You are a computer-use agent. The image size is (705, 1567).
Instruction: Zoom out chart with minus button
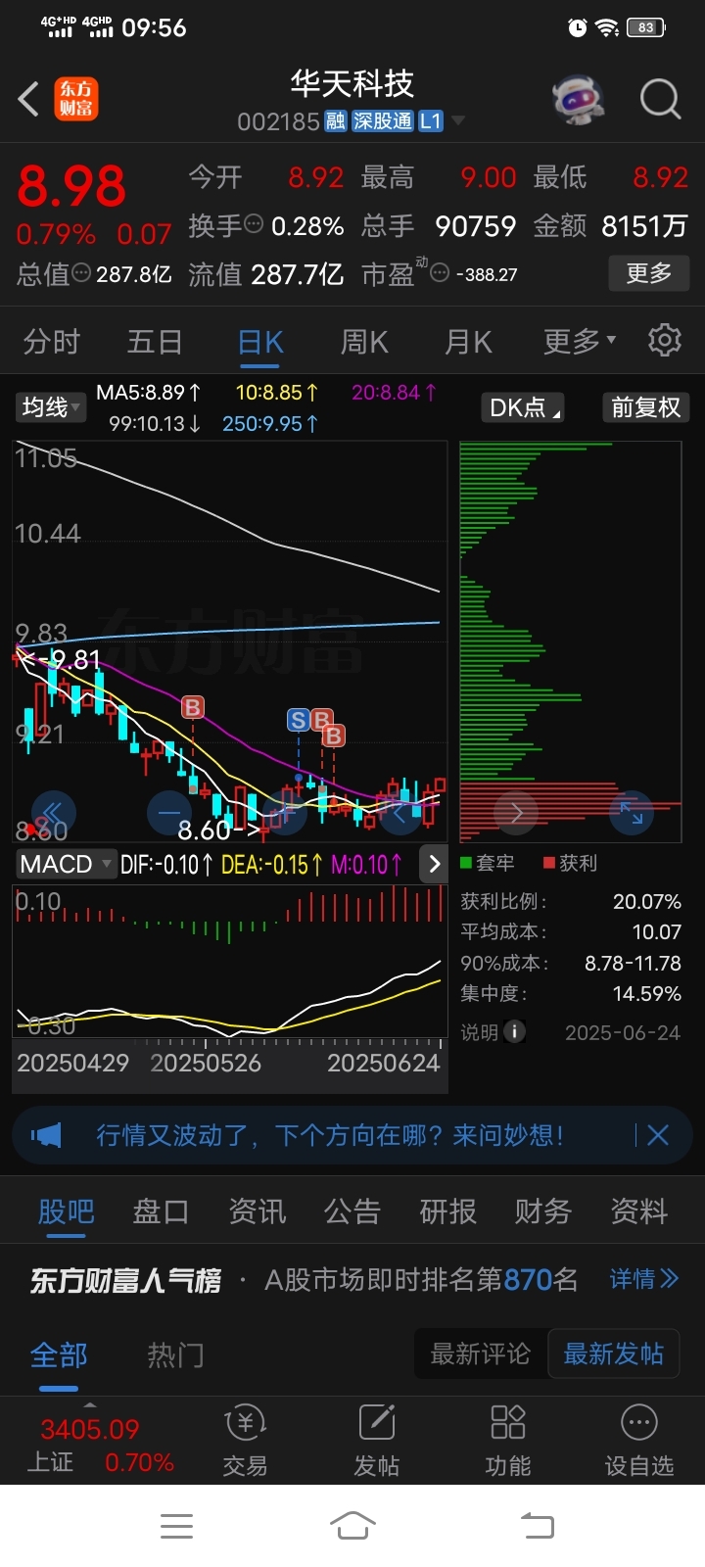click(169, 812)
